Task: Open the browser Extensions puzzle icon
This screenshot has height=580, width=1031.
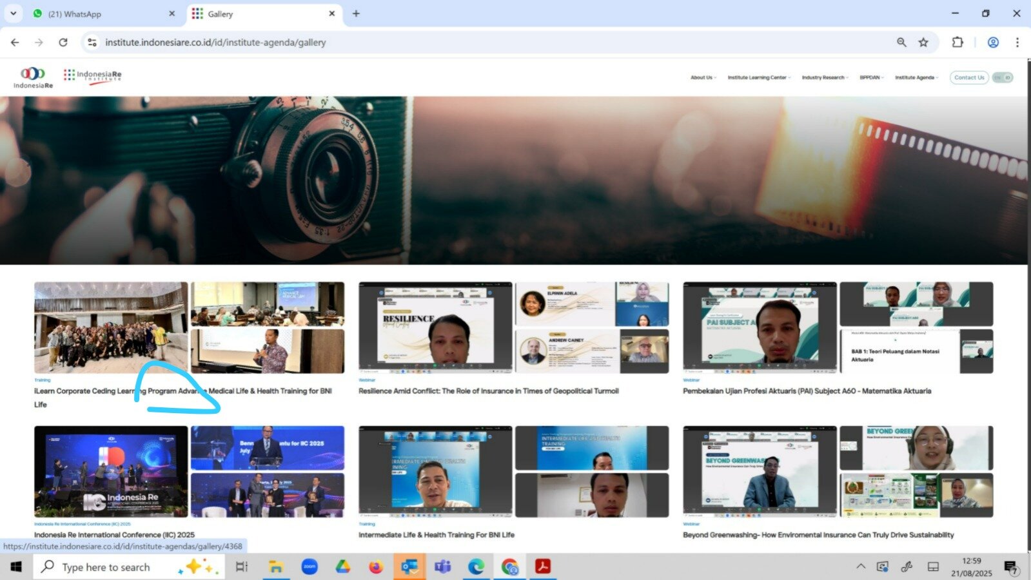Action: tap(957, 43)
